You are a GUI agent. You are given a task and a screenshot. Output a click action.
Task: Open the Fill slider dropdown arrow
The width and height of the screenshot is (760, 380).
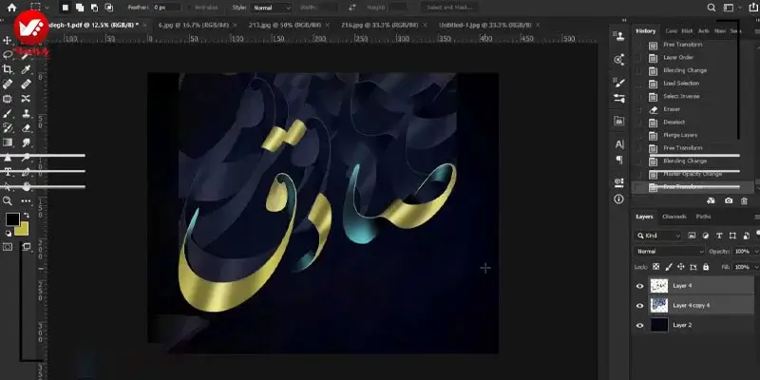coord(756,267)
